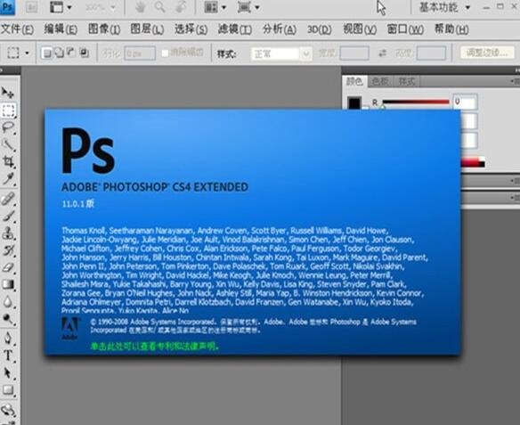Screen dimensions: 520x425
Task: Select the Brush tool
Action: point(8,217)
